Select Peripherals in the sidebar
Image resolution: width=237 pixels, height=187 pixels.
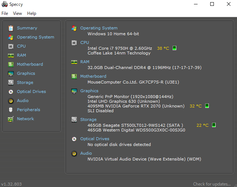[29, 110]
